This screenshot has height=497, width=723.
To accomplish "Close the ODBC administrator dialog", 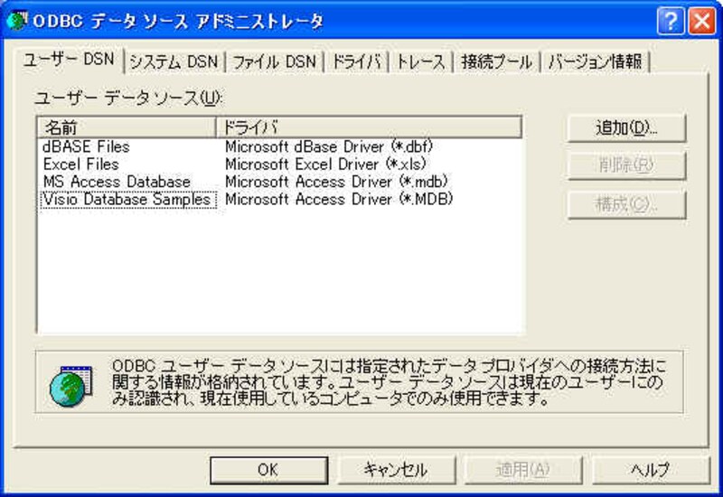I will tap(702, 21).
